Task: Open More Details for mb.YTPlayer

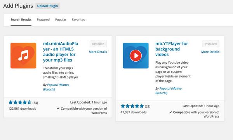Action: [x=210, y=52]
